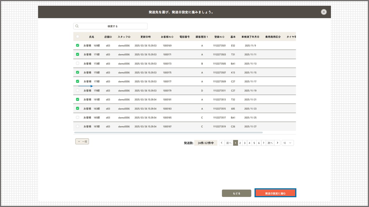Viewport: 369px width, 207px height.
Task: Click the 電話番号 column header
Action: point(184,37)
